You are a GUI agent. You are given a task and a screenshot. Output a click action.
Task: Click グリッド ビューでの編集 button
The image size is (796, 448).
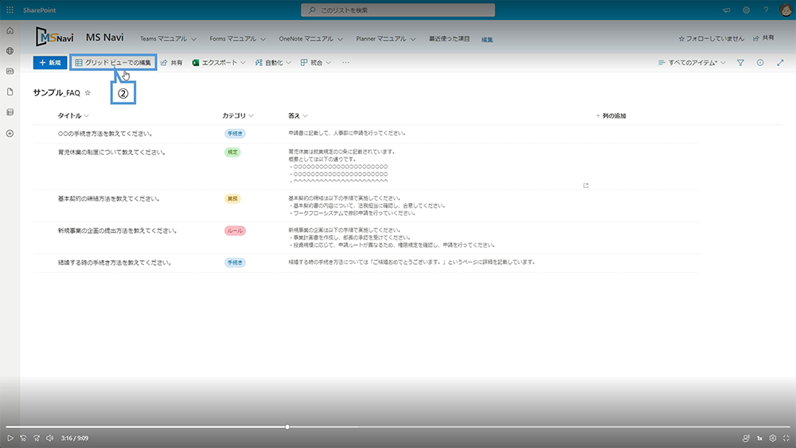pos(113,62)
